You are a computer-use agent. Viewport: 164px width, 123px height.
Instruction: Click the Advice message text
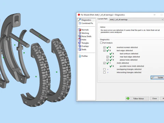130,31
